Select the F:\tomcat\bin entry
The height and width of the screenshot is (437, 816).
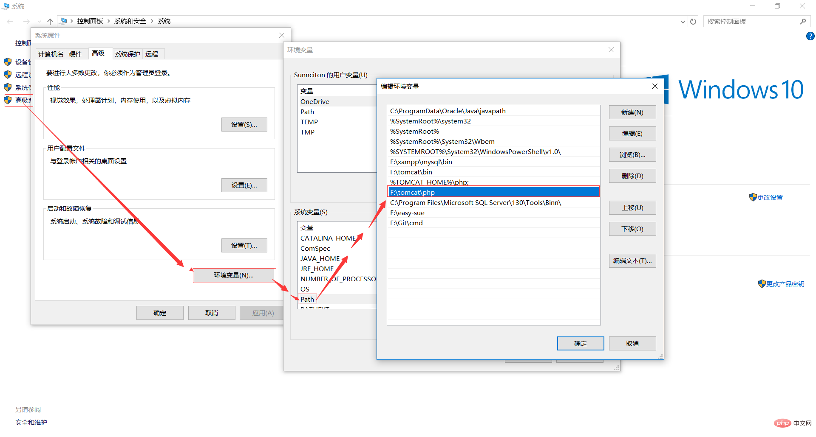point(494,172)
